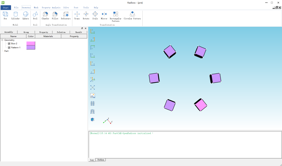The image size is (282, 166).
Task: Set view with Y up, Z right
Action: (92, 63)
